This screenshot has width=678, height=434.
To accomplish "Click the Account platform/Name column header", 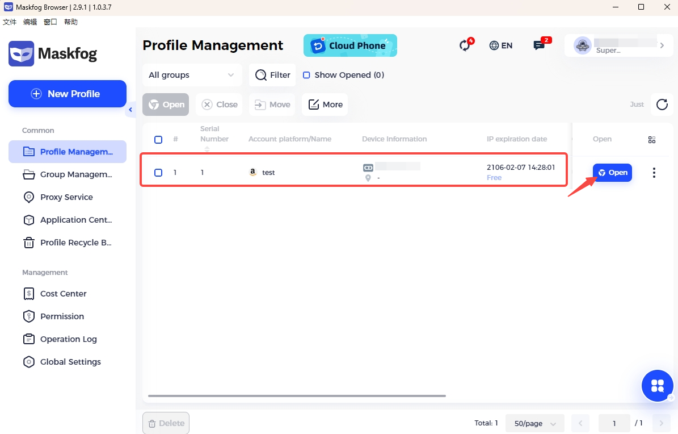I will coord(290,139).
